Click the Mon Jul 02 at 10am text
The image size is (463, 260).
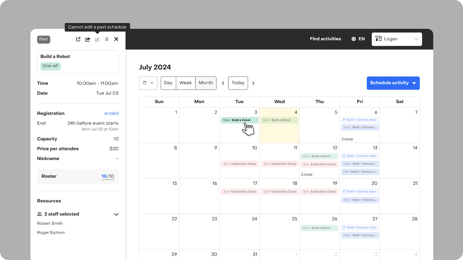pyautogui.click(x=100, y=129)
